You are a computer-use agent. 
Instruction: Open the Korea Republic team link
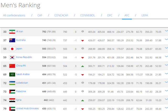tap(24, 57)
